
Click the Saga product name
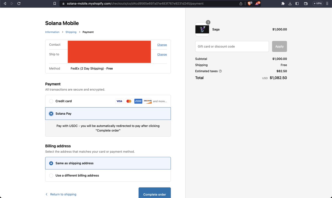click(x=216, y=29)
